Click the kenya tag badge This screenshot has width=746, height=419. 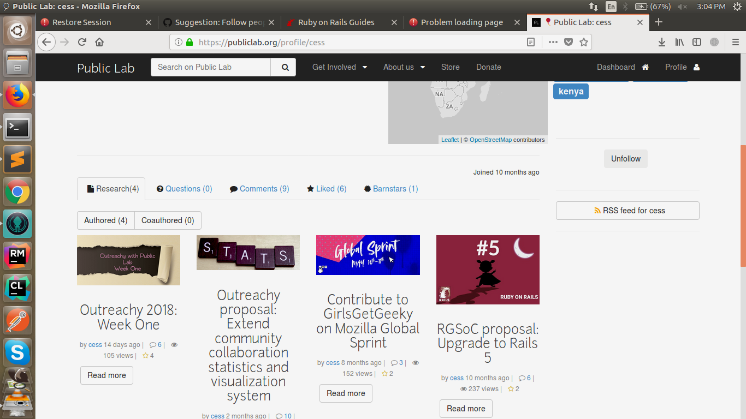coord(571,91)
